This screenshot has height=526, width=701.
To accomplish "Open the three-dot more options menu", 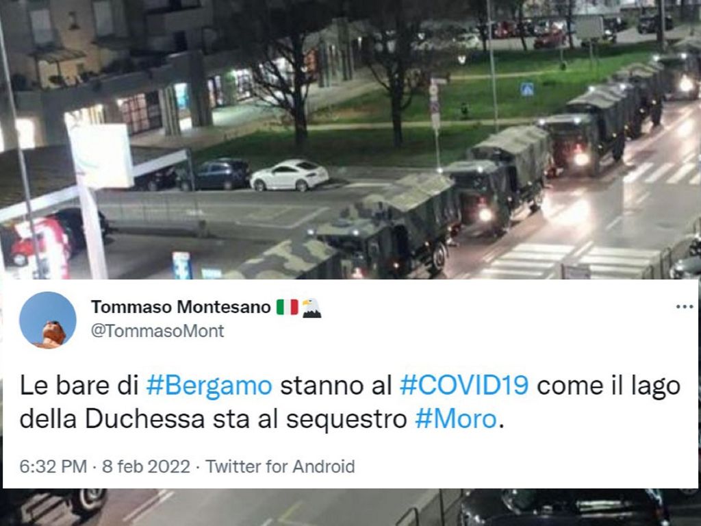I will pos(685,307).
